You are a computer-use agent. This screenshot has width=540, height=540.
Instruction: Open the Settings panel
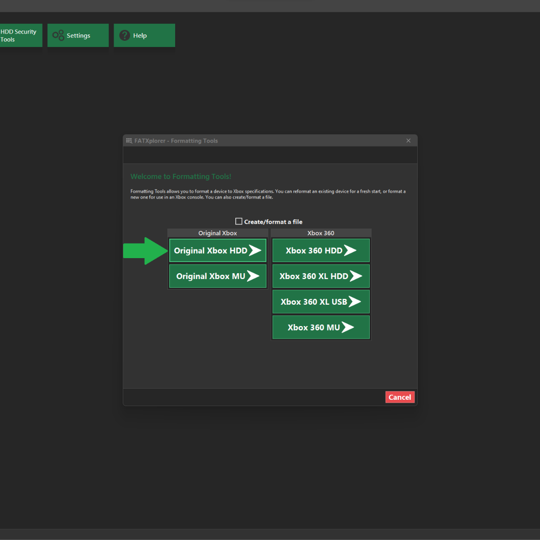pyautogui.click(x=78, y=35)
